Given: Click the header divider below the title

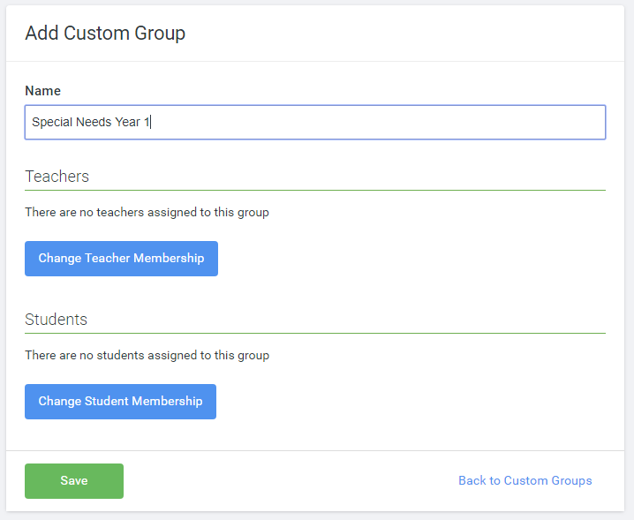Looking at the screenshot, I should coord(314,61).
